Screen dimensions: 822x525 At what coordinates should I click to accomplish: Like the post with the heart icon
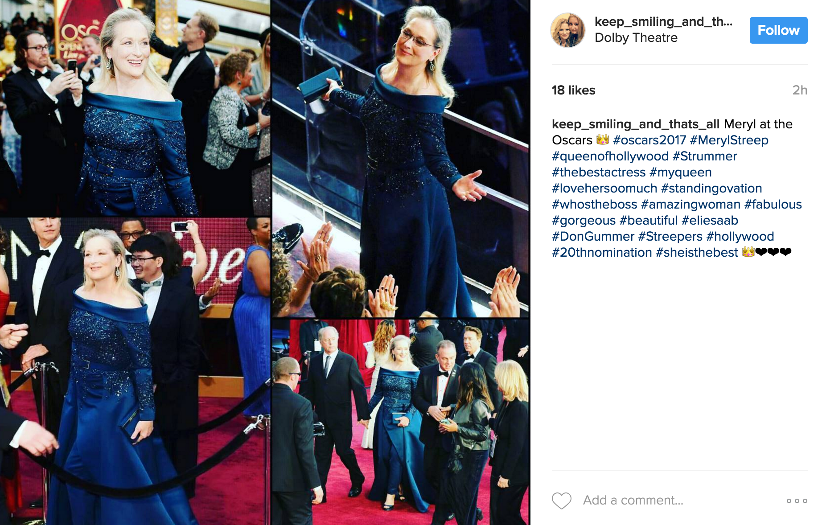pos(562,500)
